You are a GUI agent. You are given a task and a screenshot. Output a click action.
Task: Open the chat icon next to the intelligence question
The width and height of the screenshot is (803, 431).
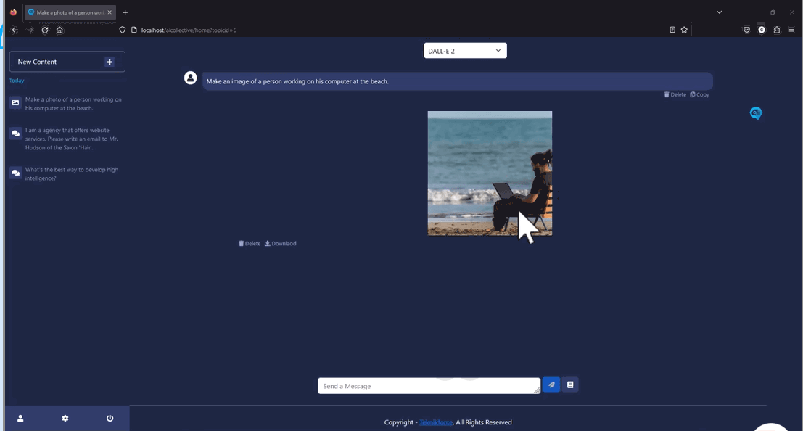point(15,173)
